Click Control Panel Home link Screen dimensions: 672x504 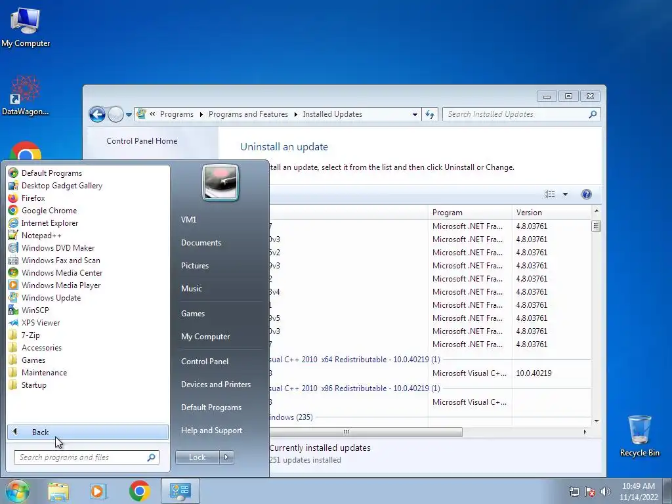(142, 141)
